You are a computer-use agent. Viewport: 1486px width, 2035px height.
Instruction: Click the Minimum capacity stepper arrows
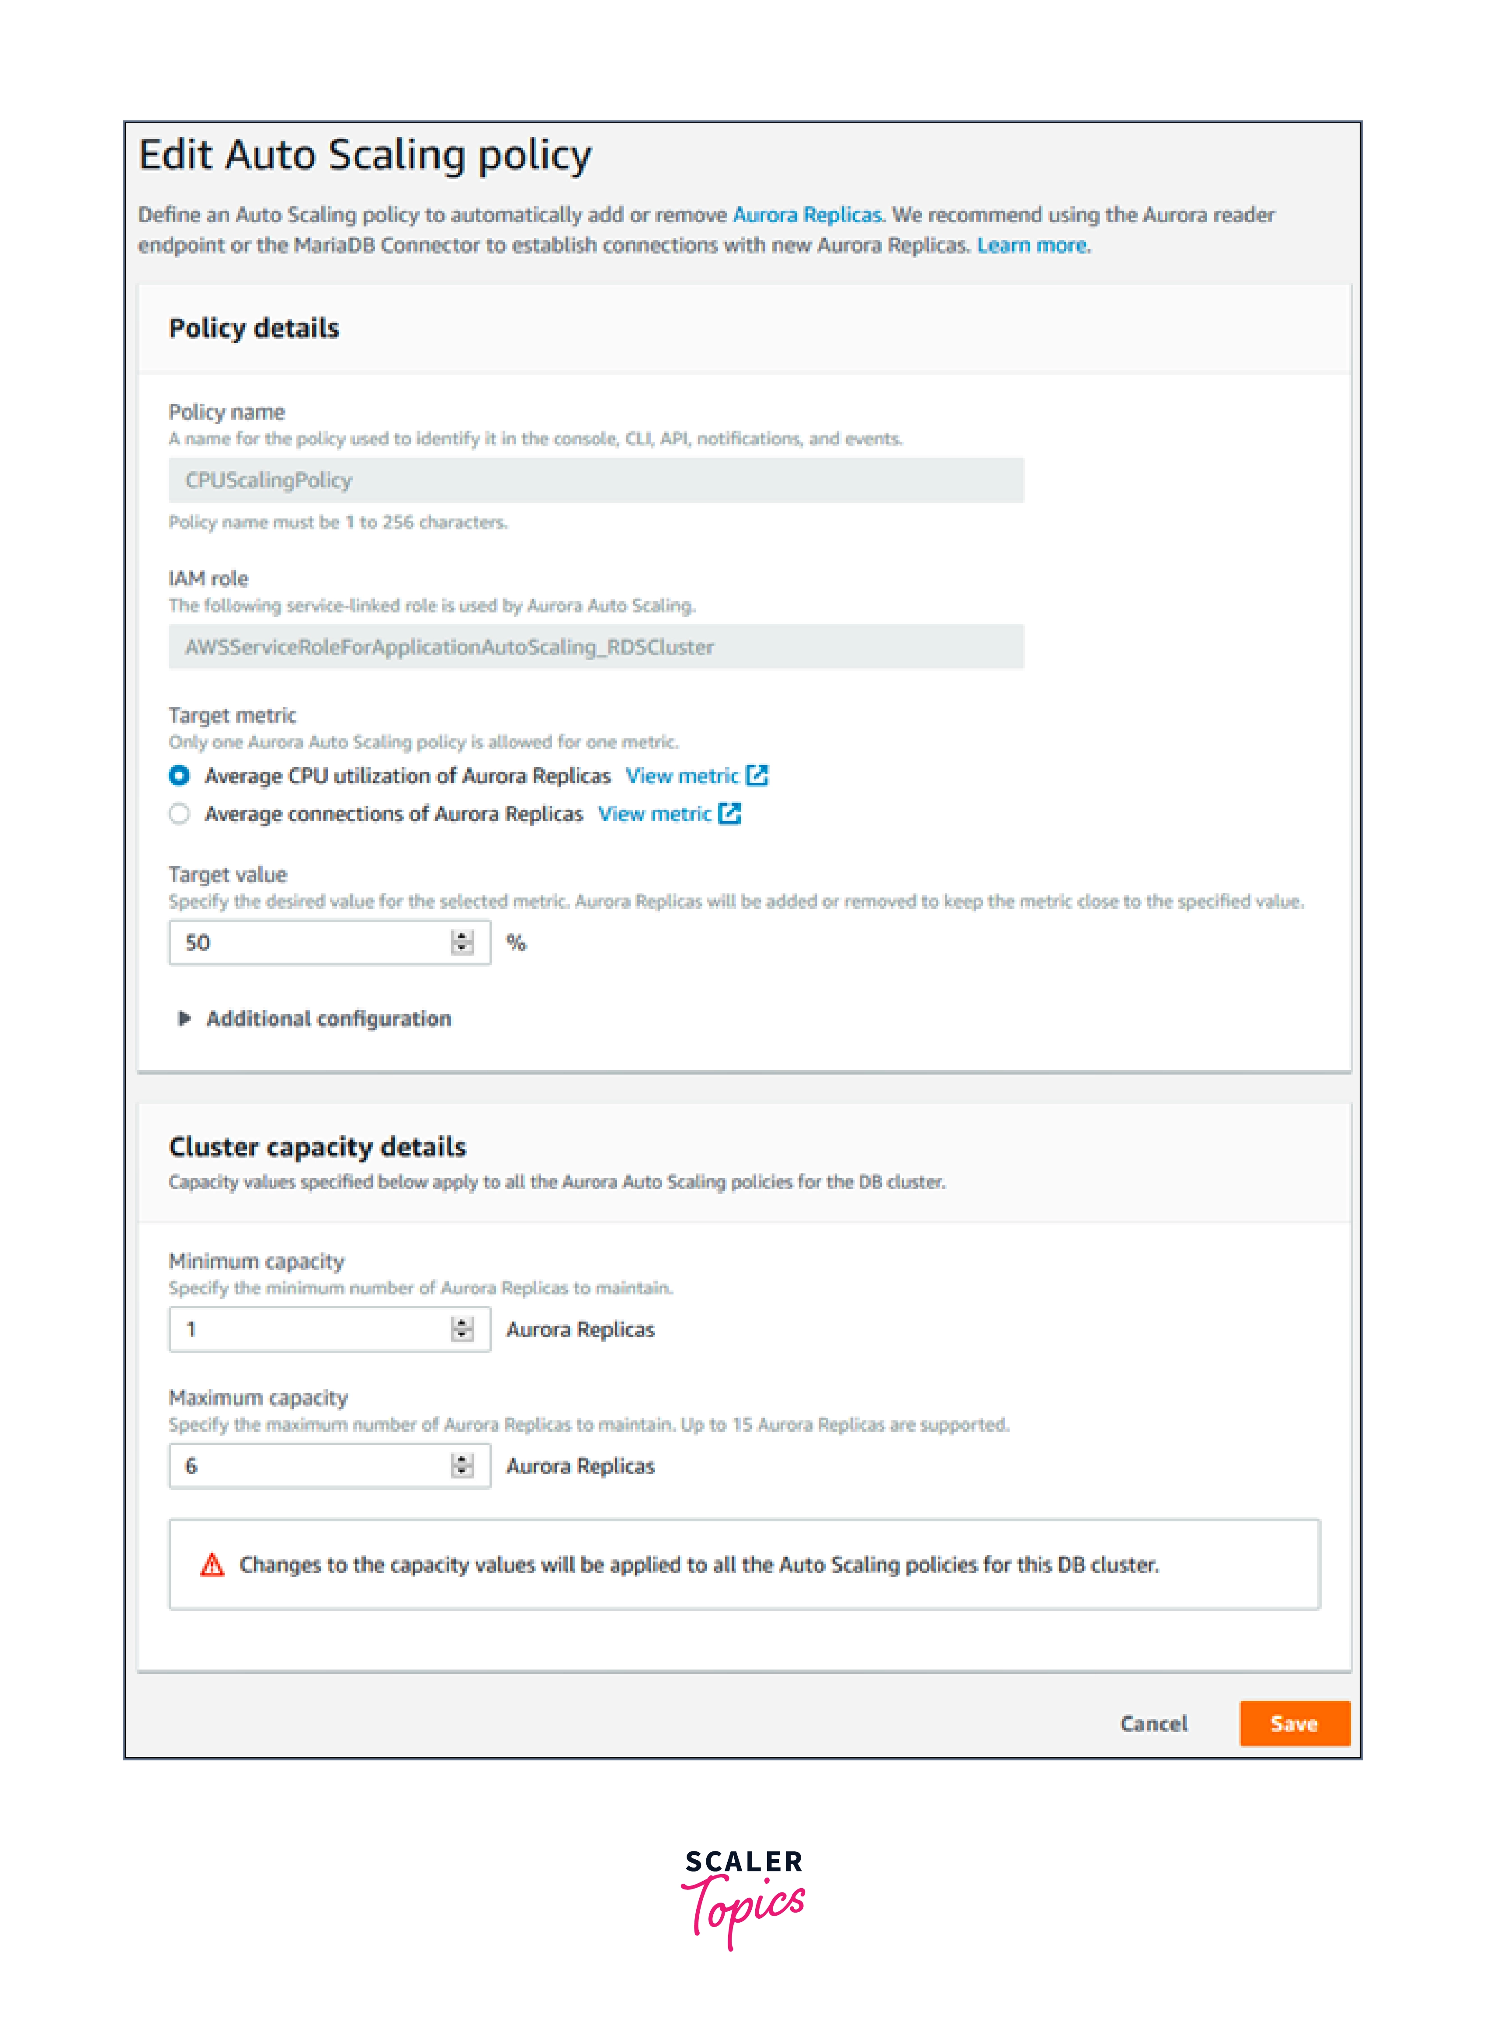[x=462, y=1329]
